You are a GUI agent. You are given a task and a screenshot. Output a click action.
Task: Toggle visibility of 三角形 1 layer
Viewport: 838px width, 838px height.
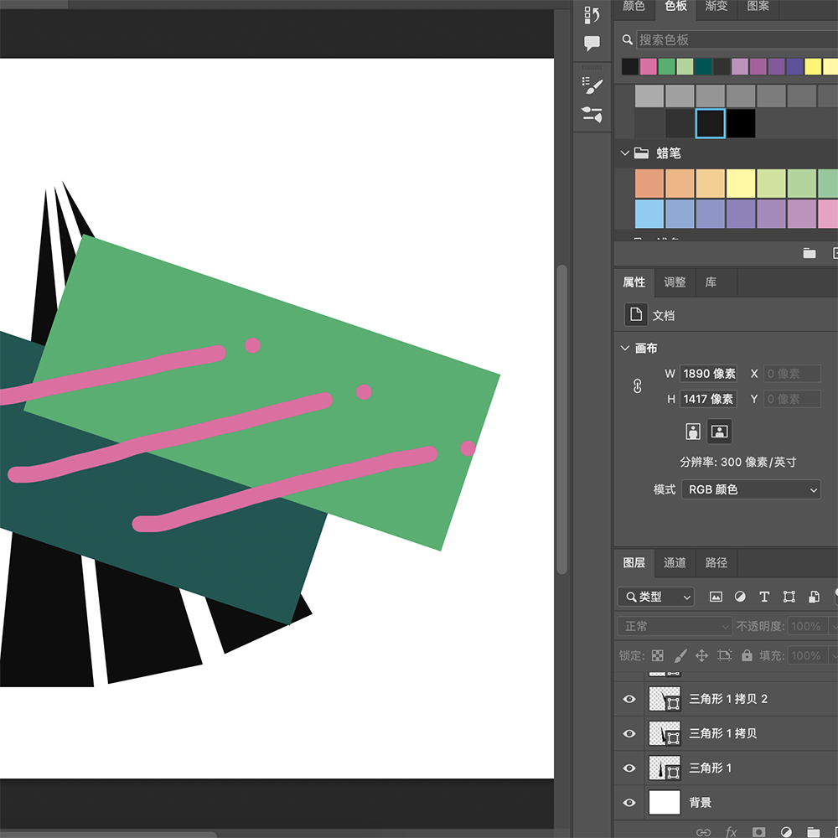click(628, 768)
